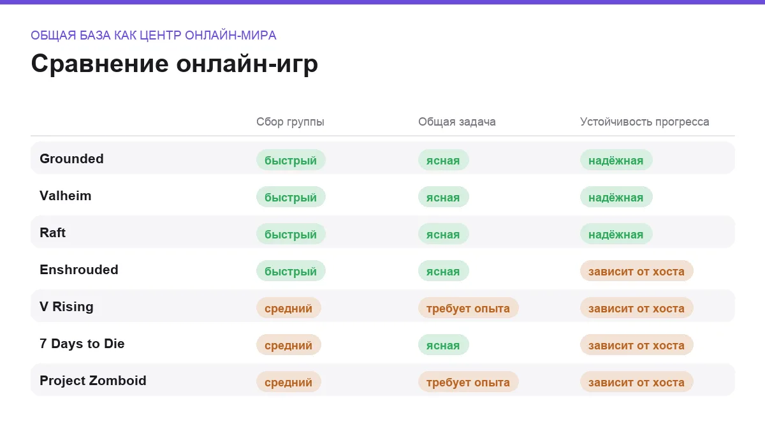This screenshot has width=765, height=431.
Task: Click 'быстрый' badge in Grounded row
Action: click(x=291, y=160)
